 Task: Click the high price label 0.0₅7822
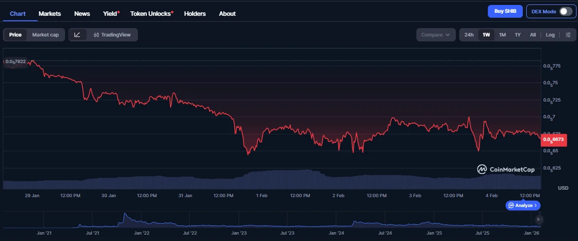pos(15,62)
